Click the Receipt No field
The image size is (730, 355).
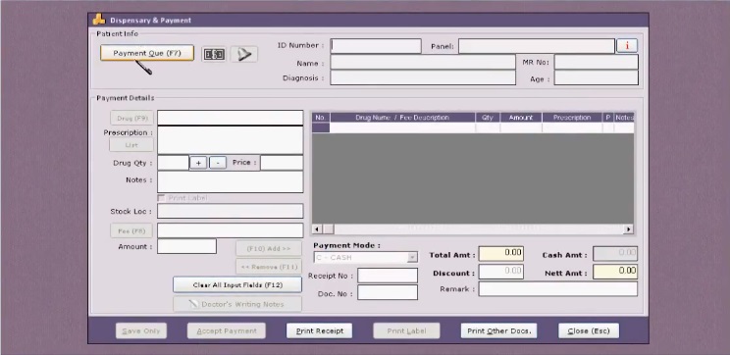388,276
